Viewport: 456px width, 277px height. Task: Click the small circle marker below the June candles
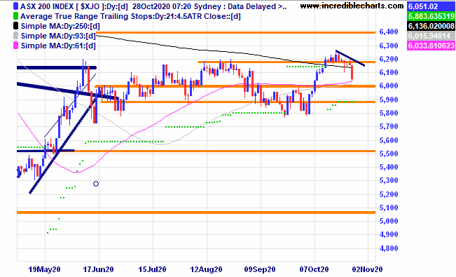[x=96, y=184]
